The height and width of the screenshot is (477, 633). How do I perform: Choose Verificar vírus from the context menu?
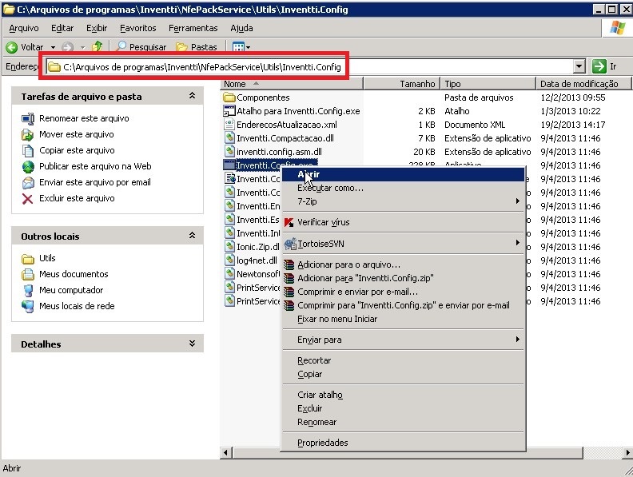pyautogui.click(x=323, y=222)
